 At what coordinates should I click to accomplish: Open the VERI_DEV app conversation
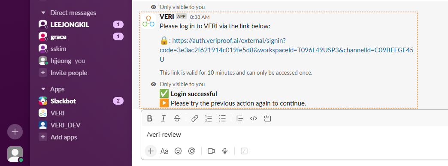coord(81,125)
